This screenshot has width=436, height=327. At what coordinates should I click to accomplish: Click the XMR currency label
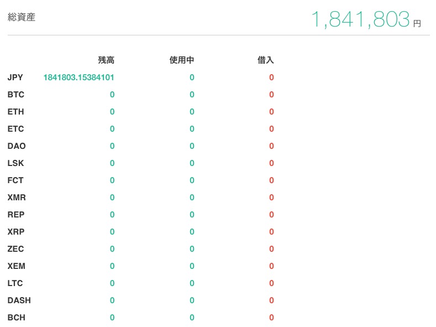coord(17,198)
